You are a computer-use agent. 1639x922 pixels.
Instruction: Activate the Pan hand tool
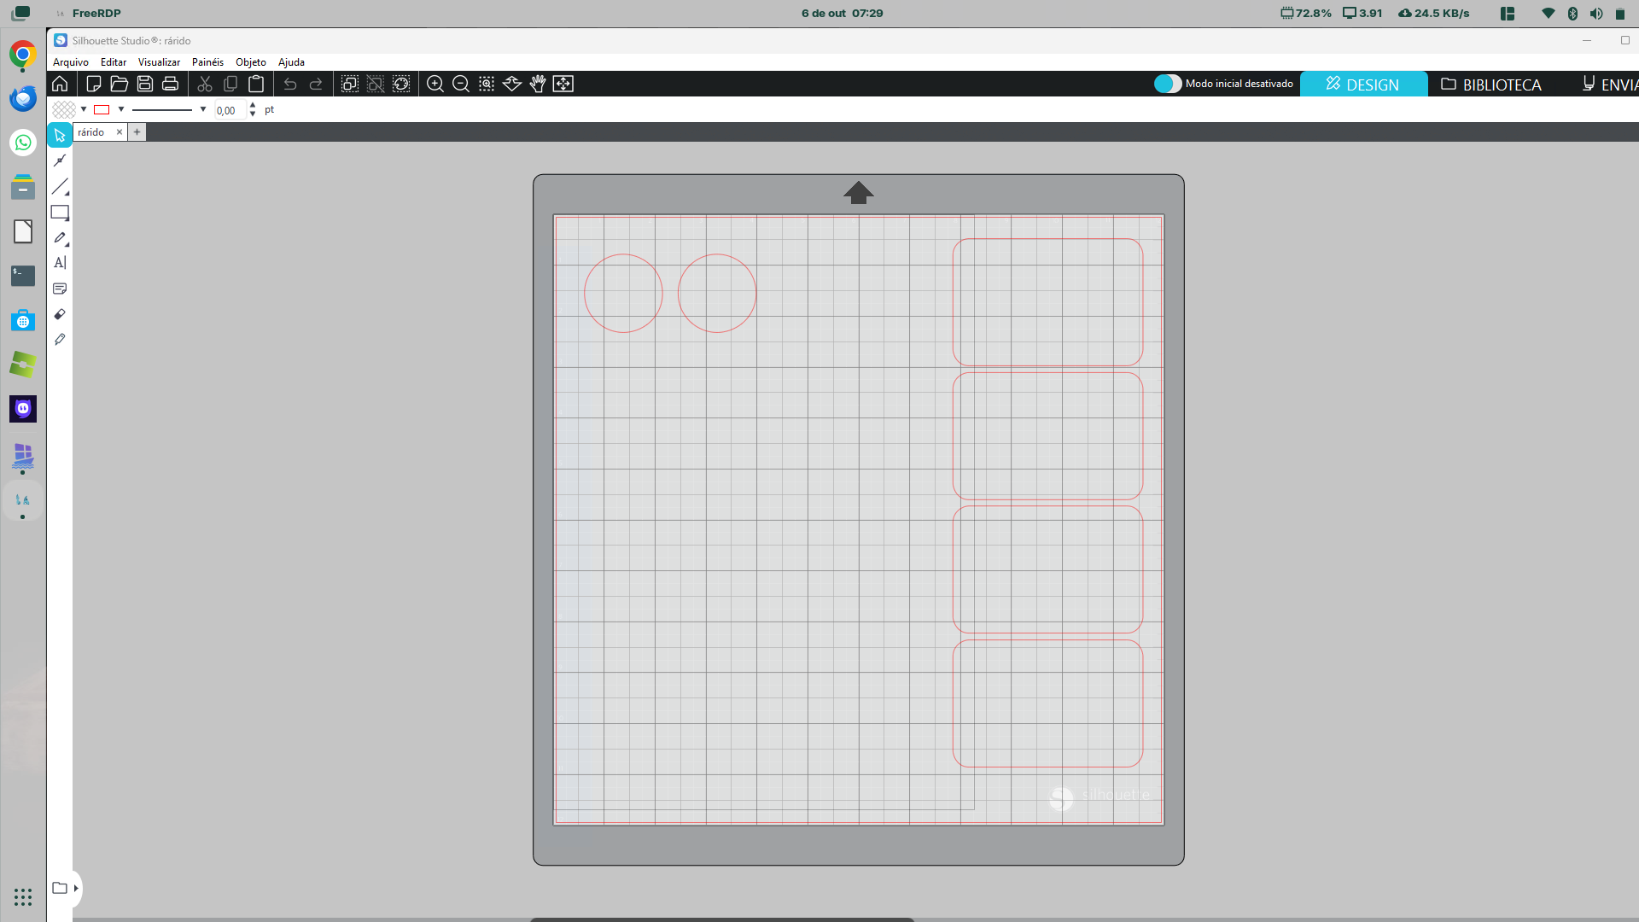click(x=538, y=84)
